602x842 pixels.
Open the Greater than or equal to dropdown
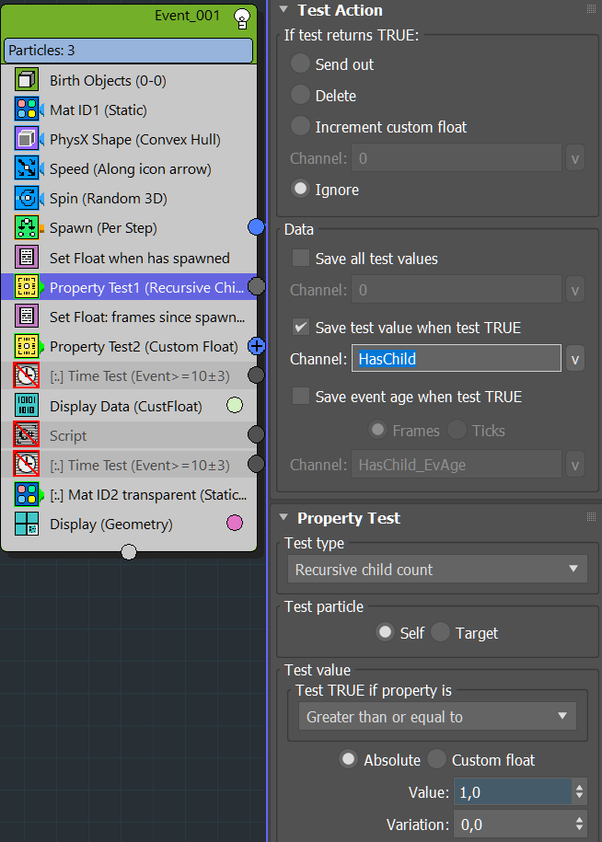436,717
